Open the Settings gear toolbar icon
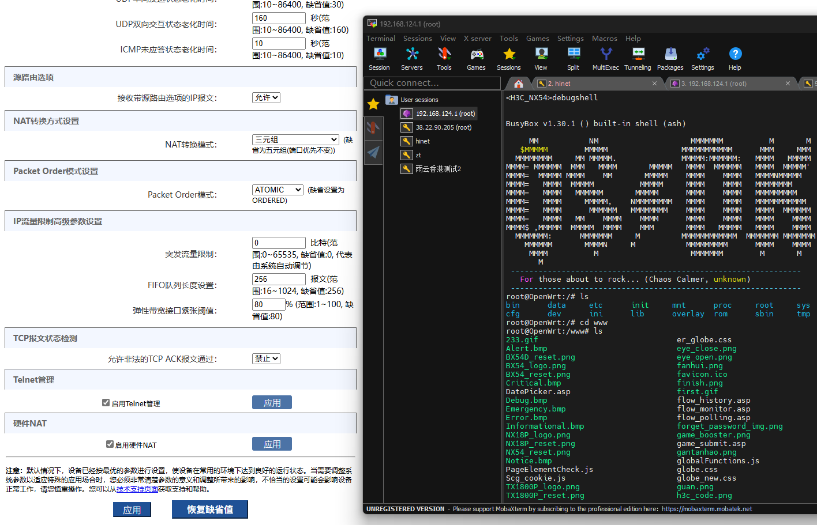This screenshot has height=525, width=817. 703,54
